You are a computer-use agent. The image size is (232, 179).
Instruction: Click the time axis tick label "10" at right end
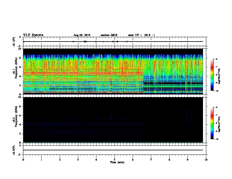click(206, 159)
